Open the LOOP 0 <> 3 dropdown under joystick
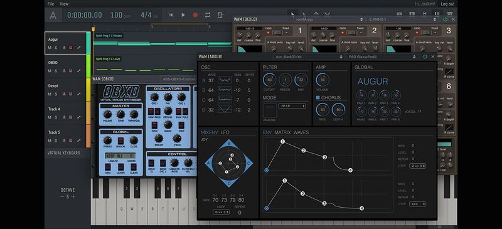Image resolution: width=502 pixels, height=229 pixels. point(221,212)
